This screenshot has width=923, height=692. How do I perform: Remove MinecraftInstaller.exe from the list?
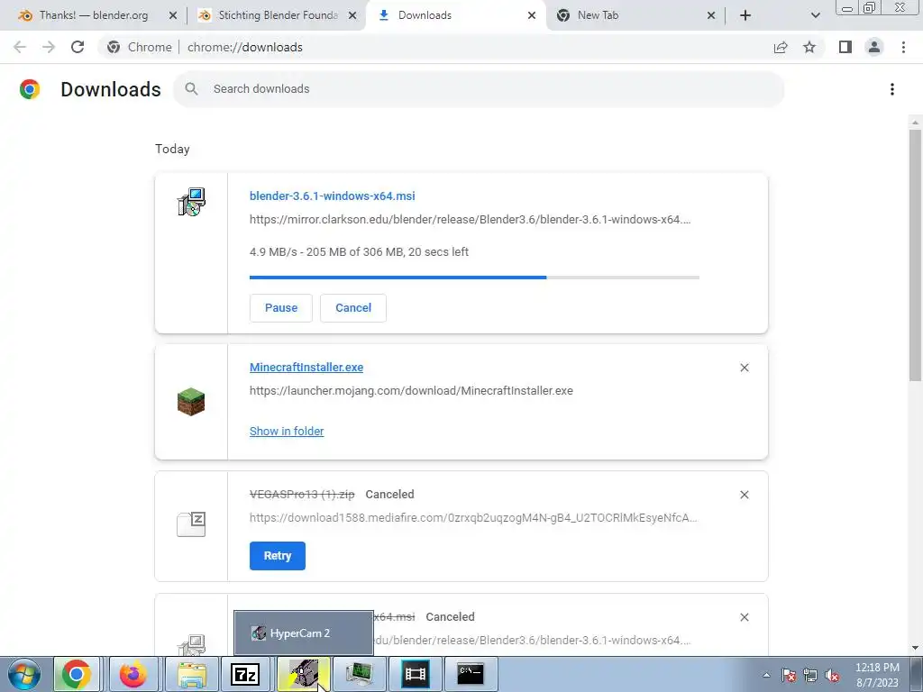744,368
